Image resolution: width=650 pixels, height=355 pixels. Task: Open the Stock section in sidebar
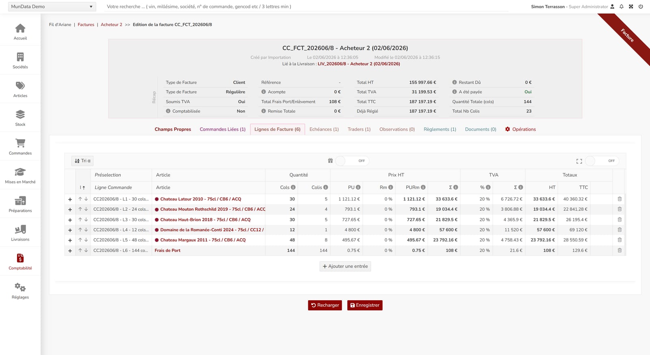[x=20, y=118]
